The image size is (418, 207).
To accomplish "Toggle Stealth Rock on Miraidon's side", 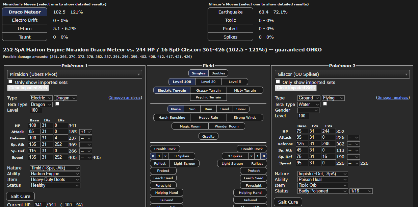I will click(x=165, y=149).
